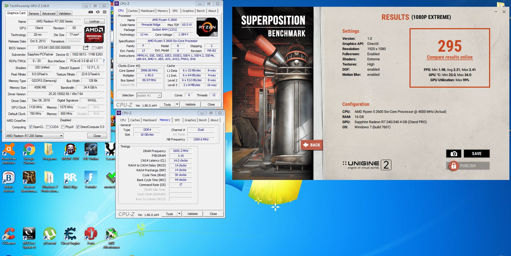Open the Cheat Engine desktop shortcut

pyautogui.click(x=70, y=236)
